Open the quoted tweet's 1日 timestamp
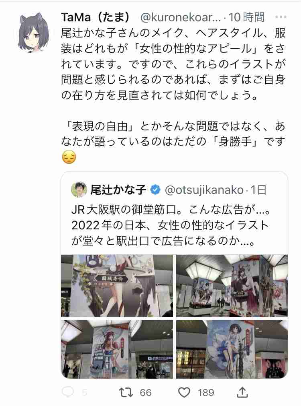The width and height of the screenshot is (301, 406). (x=258, y=190)
